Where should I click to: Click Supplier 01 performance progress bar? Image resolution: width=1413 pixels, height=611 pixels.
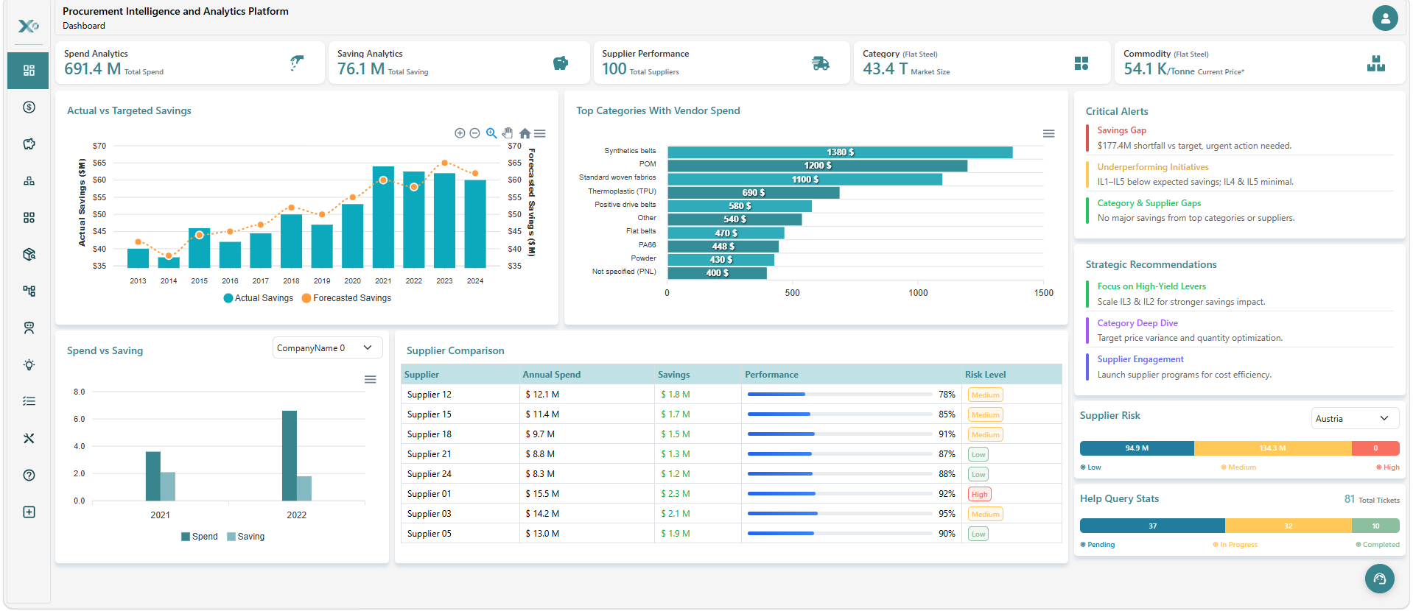tap(840, 494)
